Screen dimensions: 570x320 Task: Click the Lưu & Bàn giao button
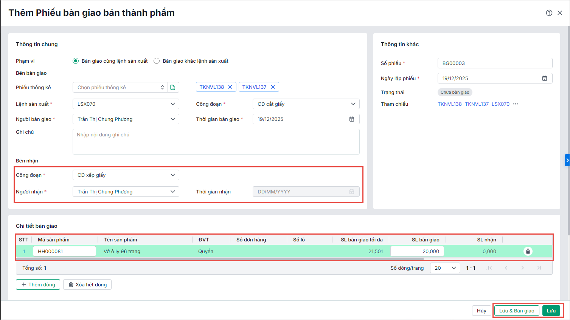[516, 311]
